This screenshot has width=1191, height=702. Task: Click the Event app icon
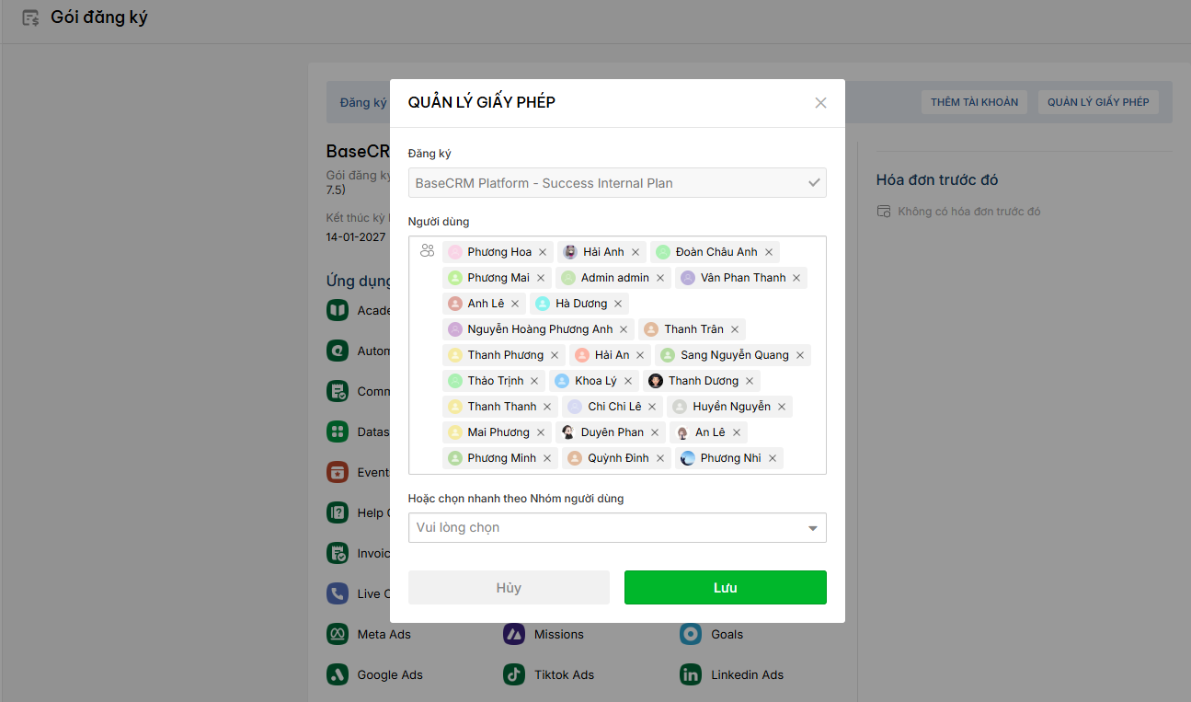338,472
